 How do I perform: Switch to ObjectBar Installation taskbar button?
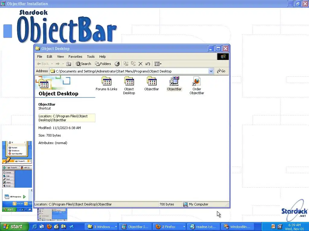[135, 227]
